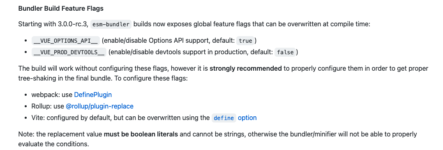Screen dimensions: 443x150
Task: Click the 'webpack: use' bullet text
Action: (52, 95)
